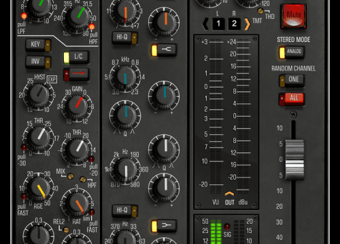Toggle the lit L/C button
This screenshot has height=244, width=340.
(76, 57)
